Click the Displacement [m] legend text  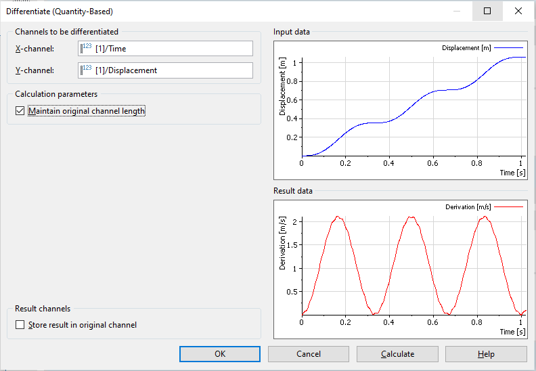466,48
